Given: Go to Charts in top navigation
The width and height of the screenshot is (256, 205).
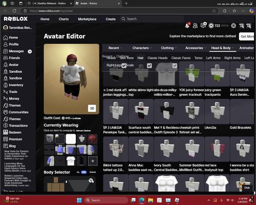Looking at the screenshot, I should (63, 19).
